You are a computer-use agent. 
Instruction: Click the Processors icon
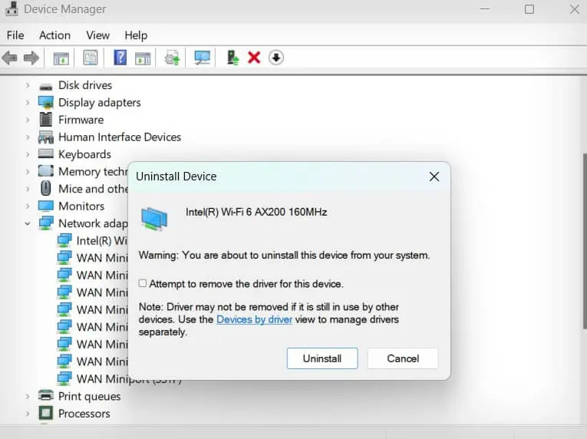click(x=46, y=413)
